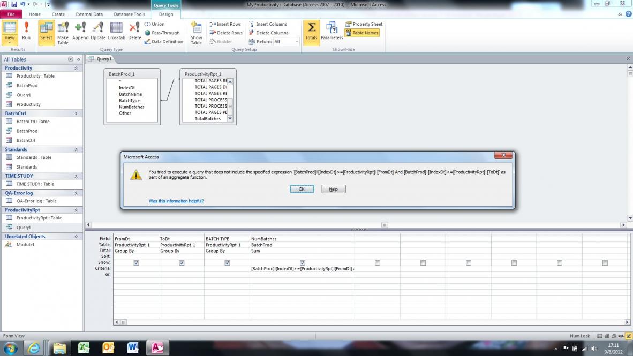Click Help in the Microsoft Access dialog
633x356 pixels.
tap(334, 189)
